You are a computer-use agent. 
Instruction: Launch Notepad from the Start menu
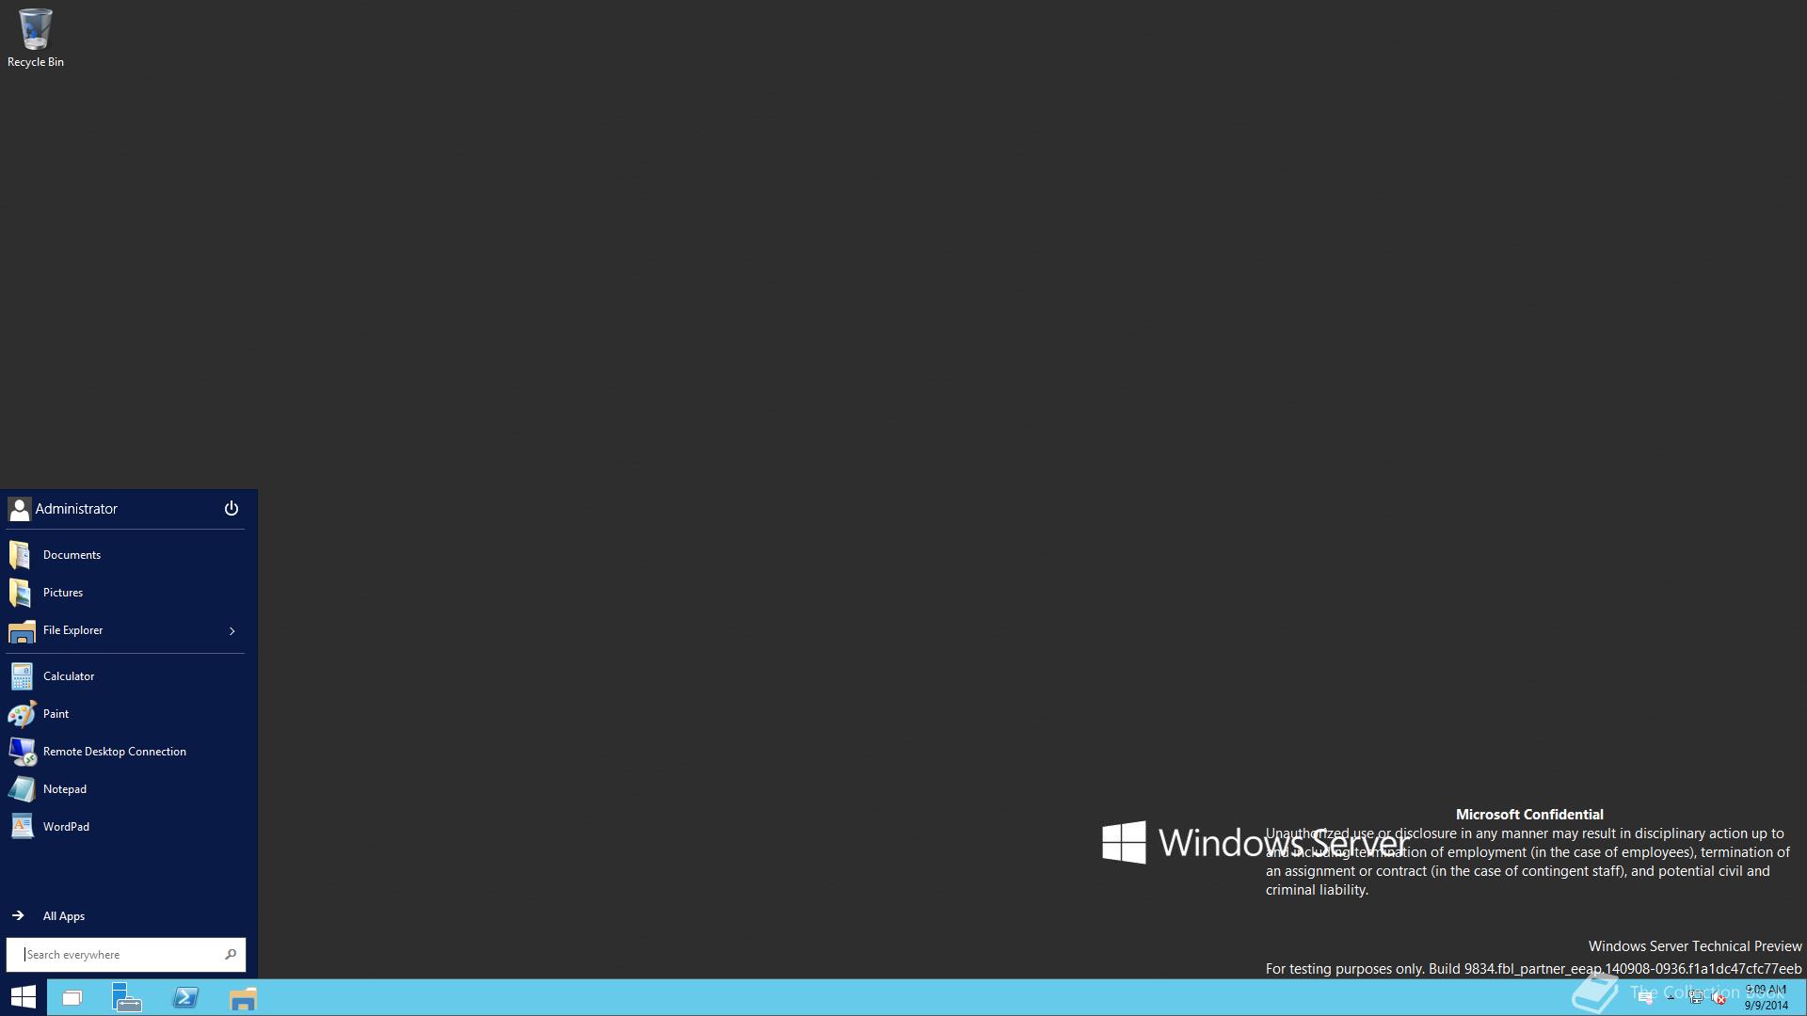coord(125,789)
